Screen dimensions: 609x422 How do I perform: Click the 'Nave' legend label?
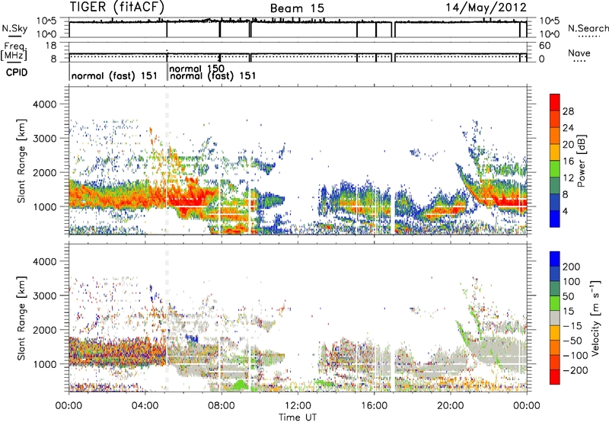tap(579, 53)
